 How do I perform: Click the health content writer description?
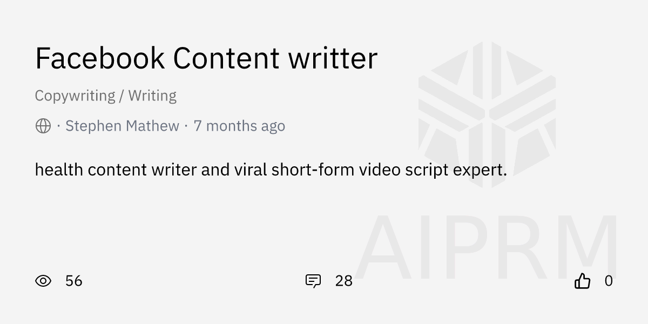pos(271,170)
